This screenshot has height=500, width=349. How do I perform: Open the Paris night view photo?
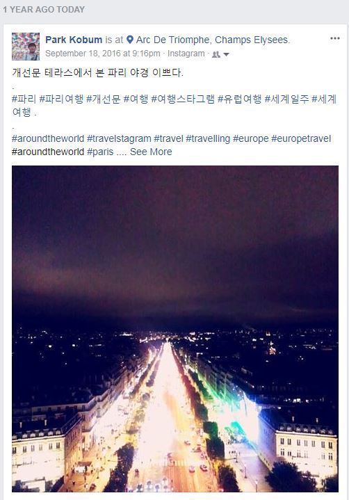tap(175, 328)
